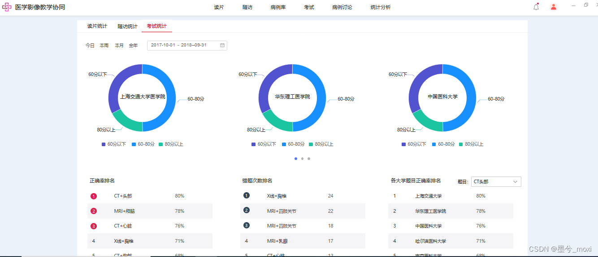The height and width of the screenshot is (257, 598).
Task: Toggle 60-80分 legend under 上海交通大学医学院 chart
Action: point(143,144)
